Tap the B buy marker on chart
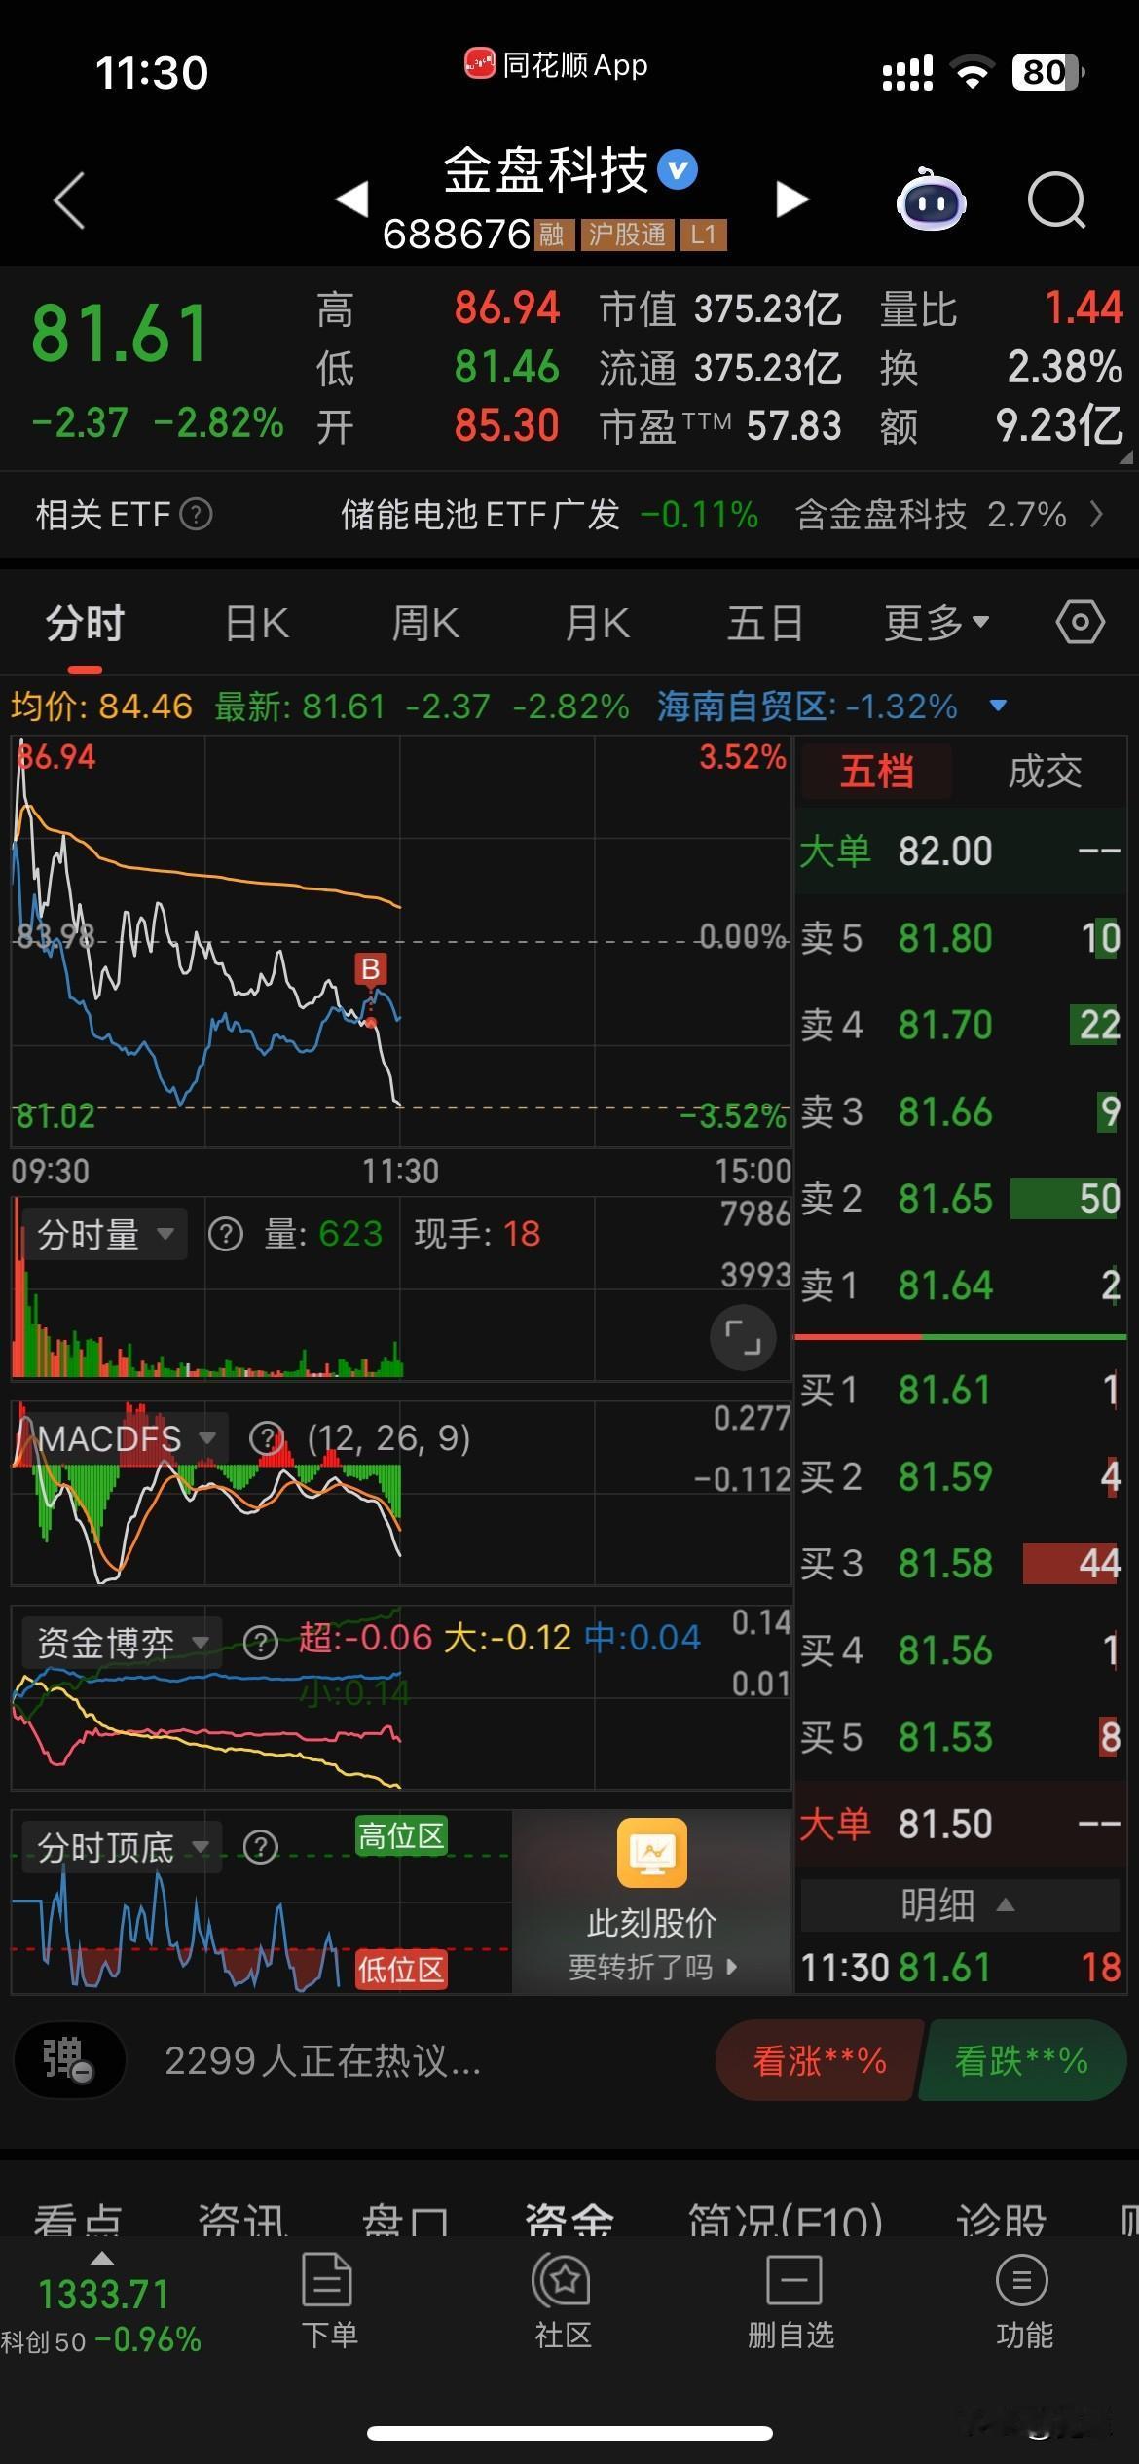The width and height of the screenshot is (1139, 2464). click(x=371, y=969)
